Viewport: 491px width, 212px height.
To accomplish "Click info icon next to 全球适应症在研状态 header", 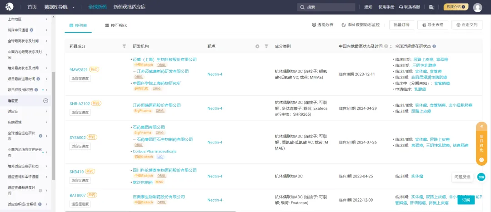I will [x=435, y=46].
